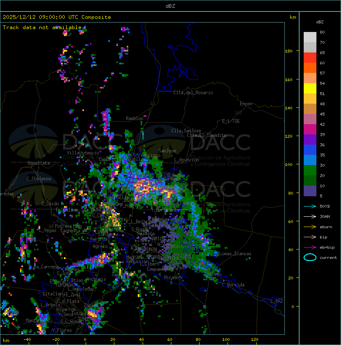Click the cyan 50YD arrow in legend
The height and width of the screenshot is (345, 341).
pyautogui.click(x=310, y=206)
